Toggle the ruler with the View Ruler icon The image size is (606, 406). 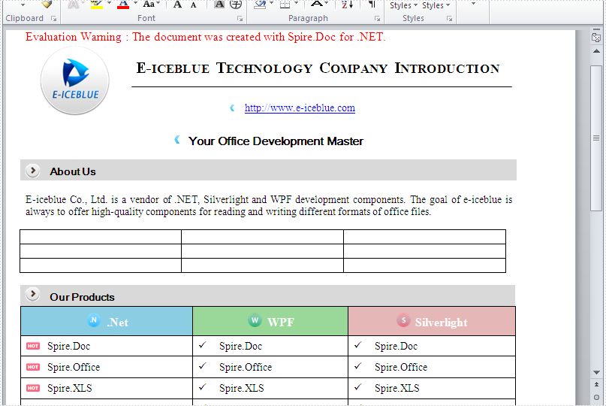point(596,37)
